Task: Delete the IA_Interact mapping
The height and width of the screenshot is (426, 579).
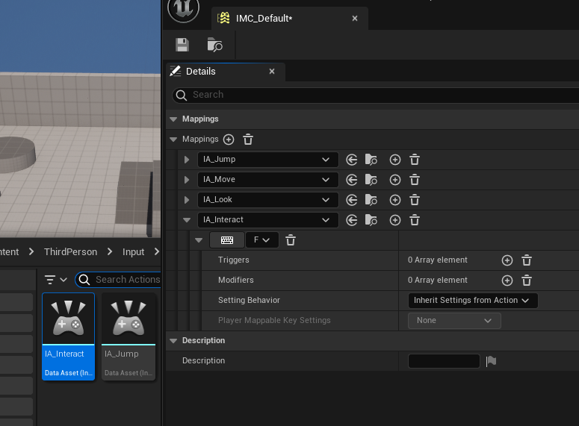Action: (415, 220)
